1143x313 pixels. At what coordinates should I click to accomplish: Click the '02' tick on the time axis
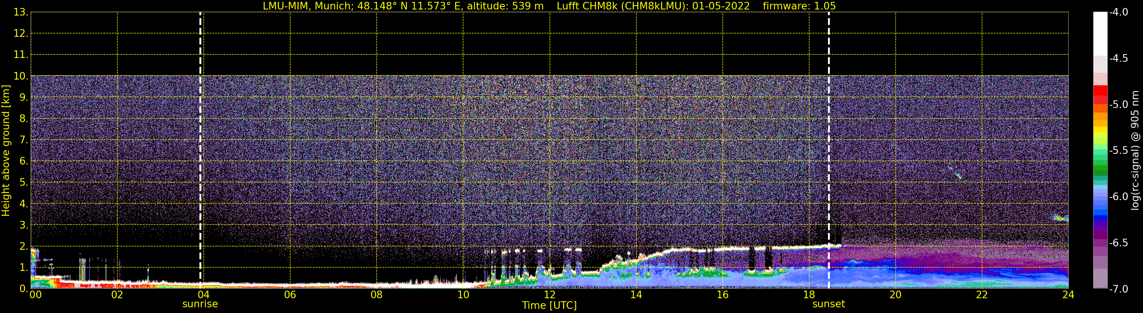click(x=117, y=295)
